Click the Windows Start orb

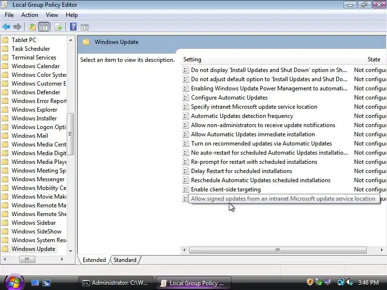pos(14,282)
